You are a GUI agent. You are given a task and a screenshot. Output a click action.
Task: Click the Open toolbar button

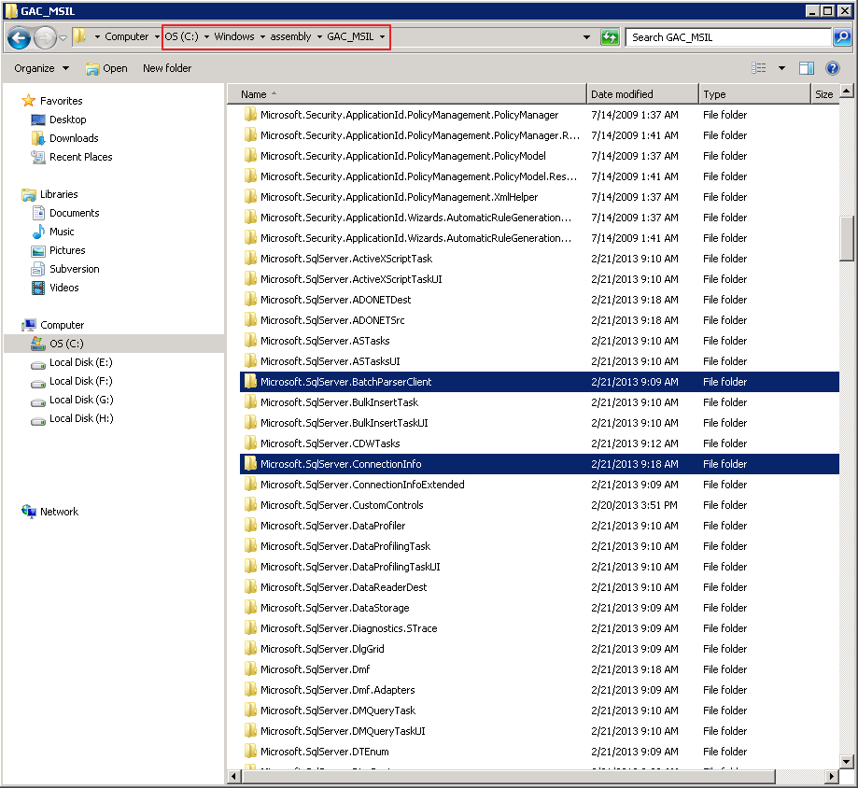106,68
